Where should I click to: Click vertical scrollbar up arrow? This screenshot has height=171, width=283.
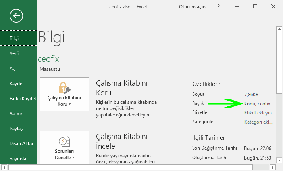point(279,29)
